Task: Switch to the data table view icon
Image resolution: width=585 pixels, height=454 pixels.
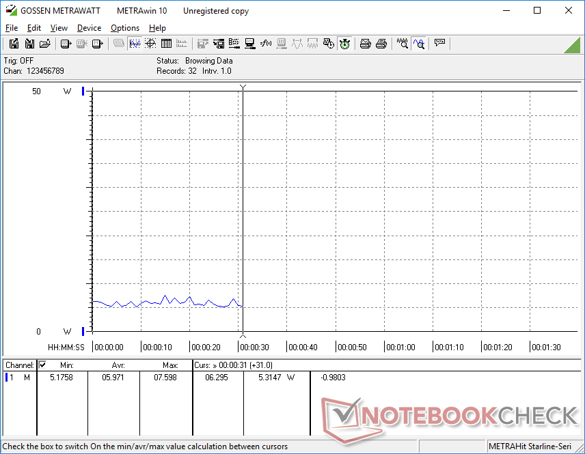Action: 166,44
